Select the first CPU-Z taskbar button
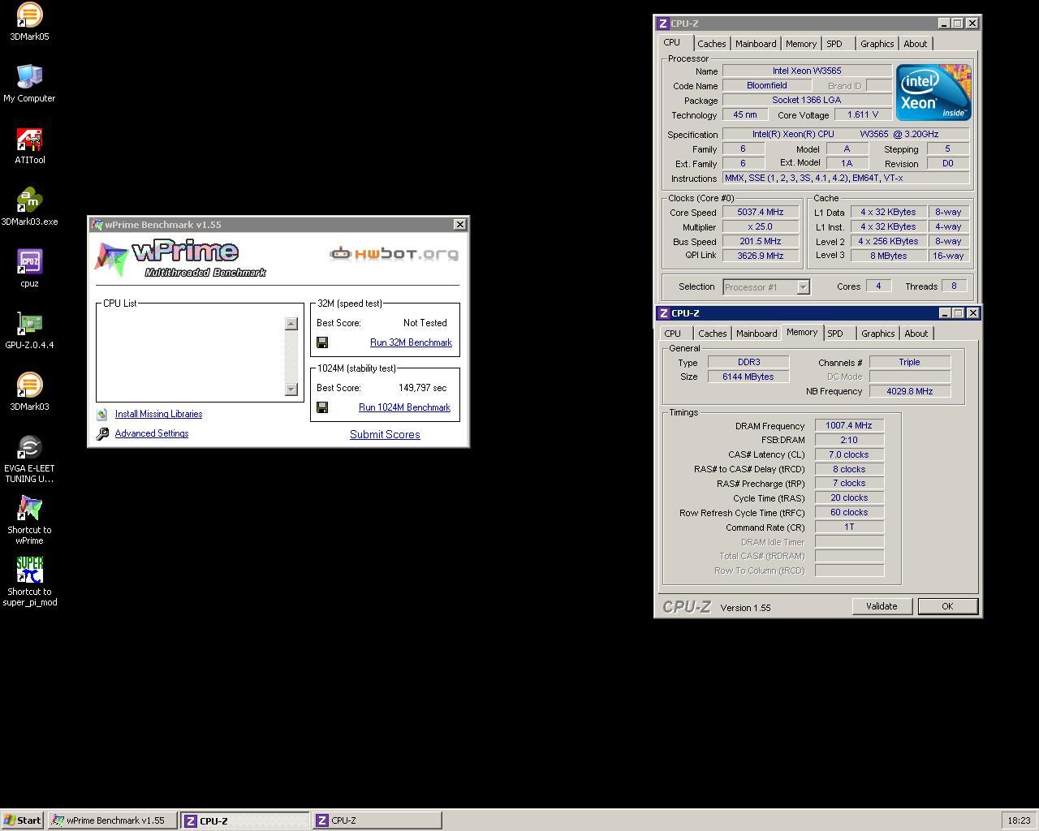 (x=244, y=820)
